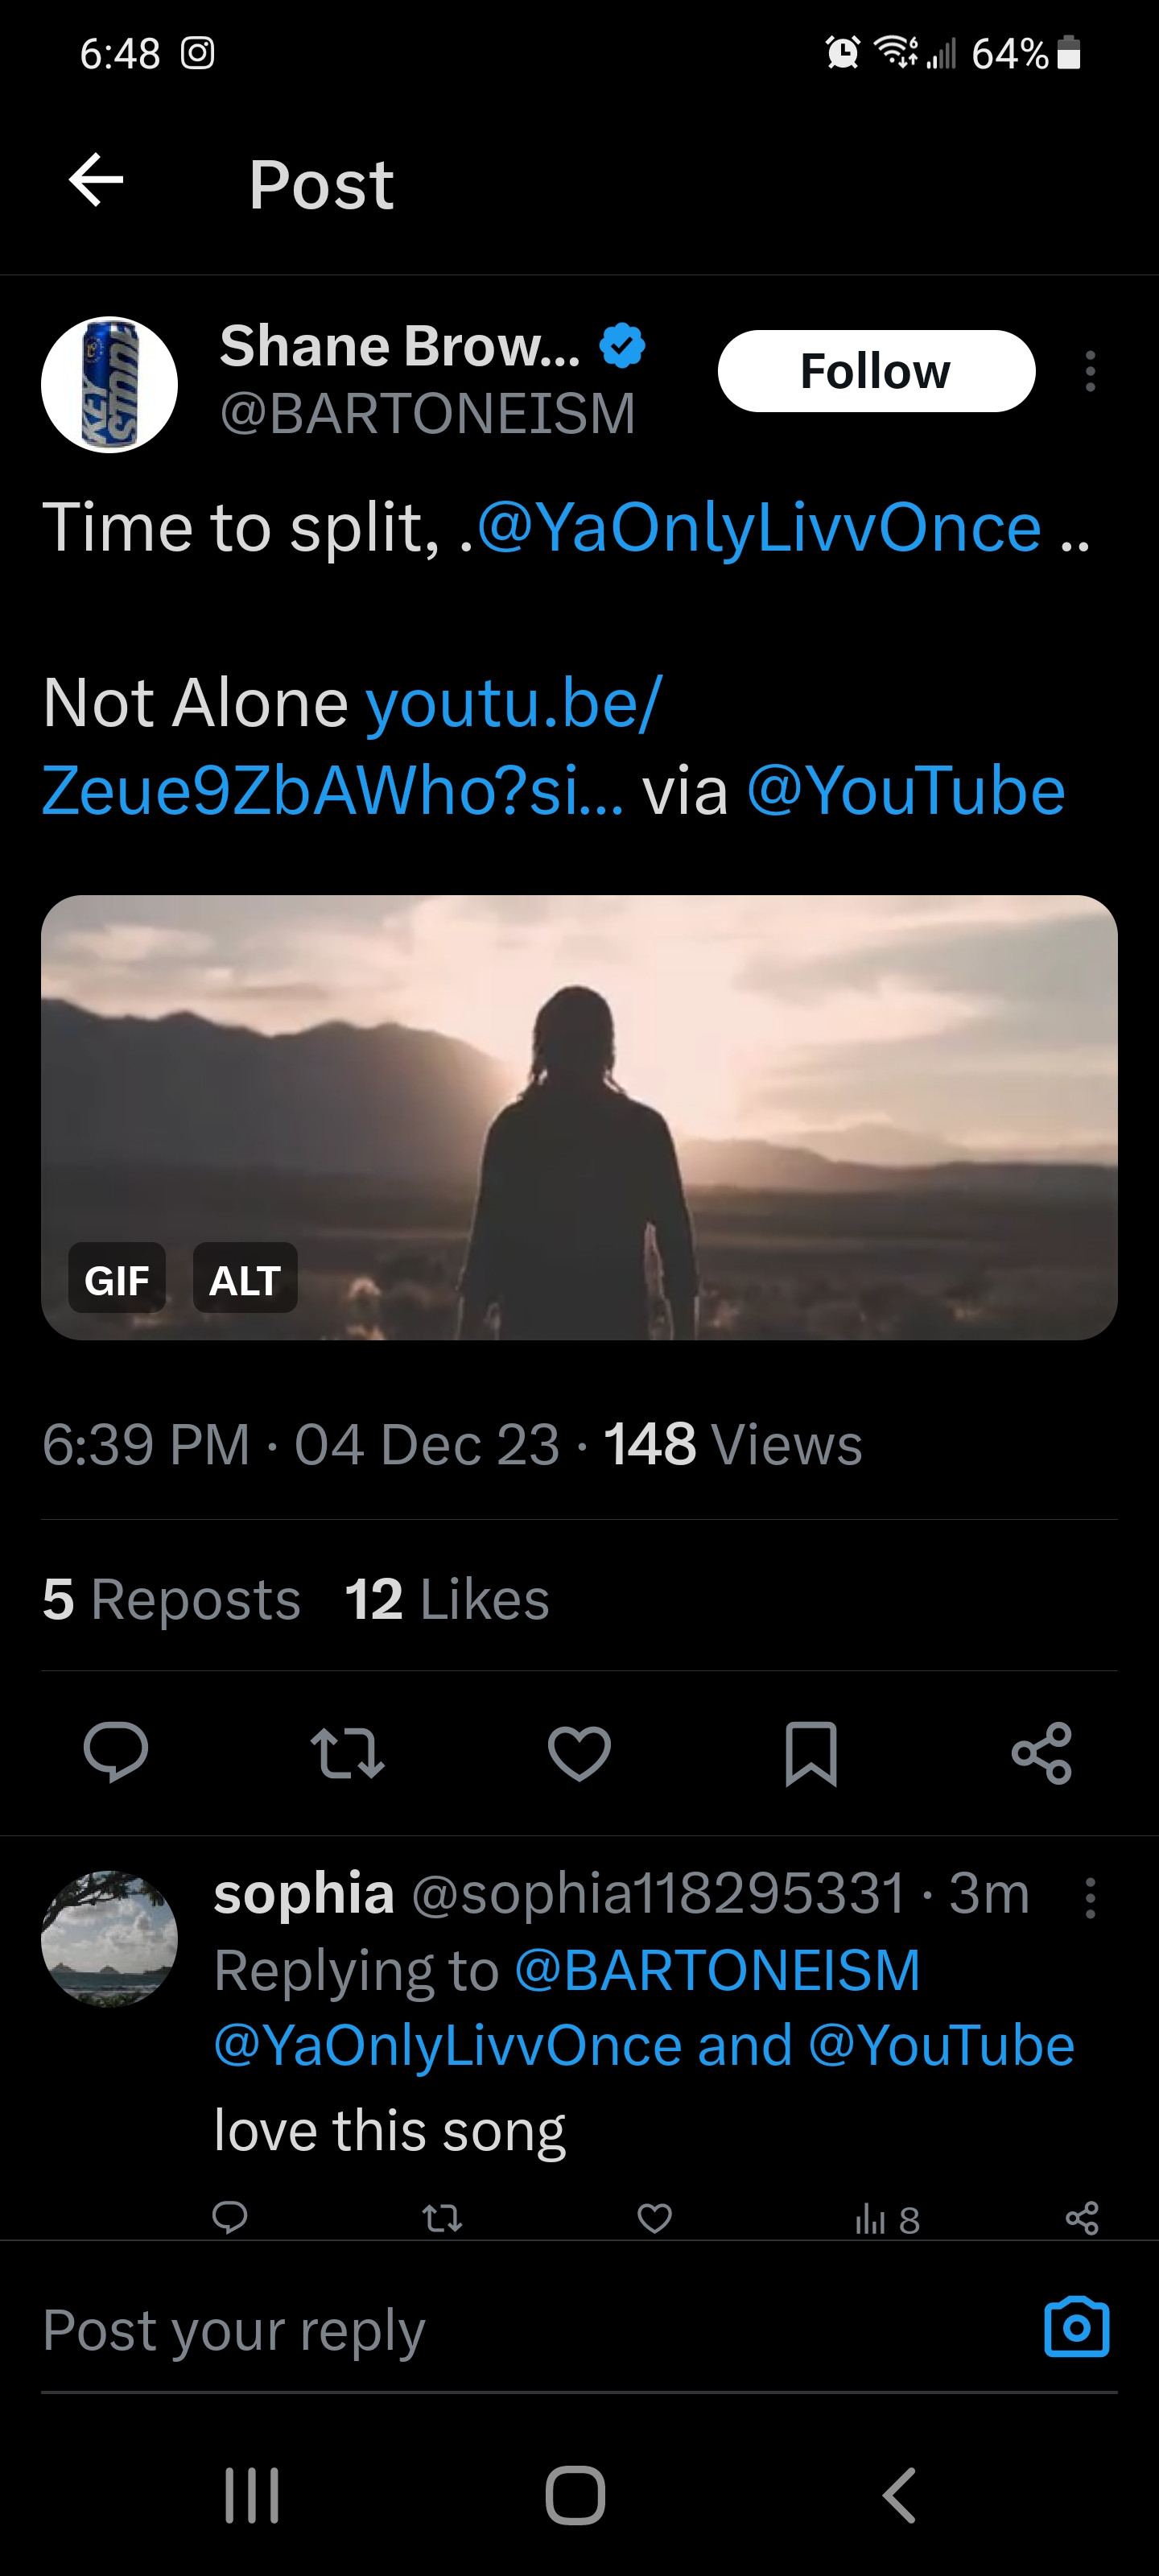View the 5 Reposts list
This screenshot has width=1159, height=2576.
click(x=171, y=1598)
